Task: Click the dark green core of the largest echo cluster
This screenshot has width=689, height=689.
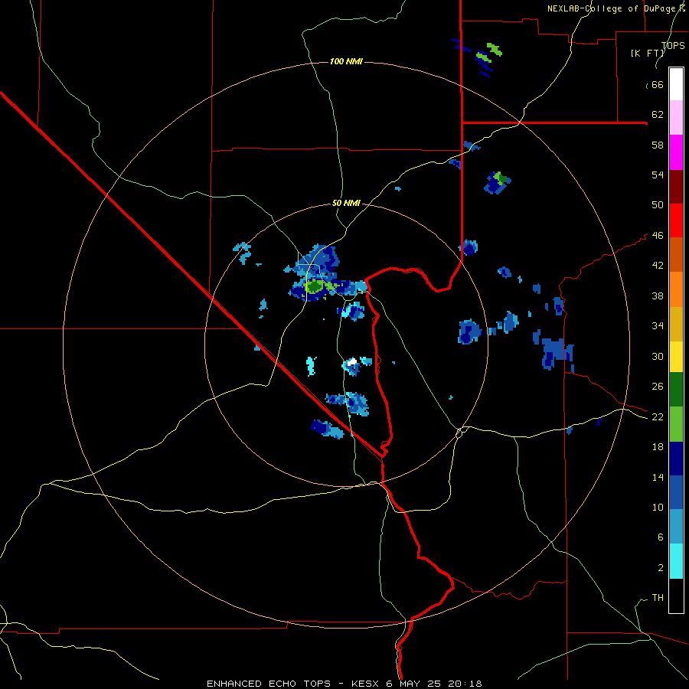Action: point(314,287)
